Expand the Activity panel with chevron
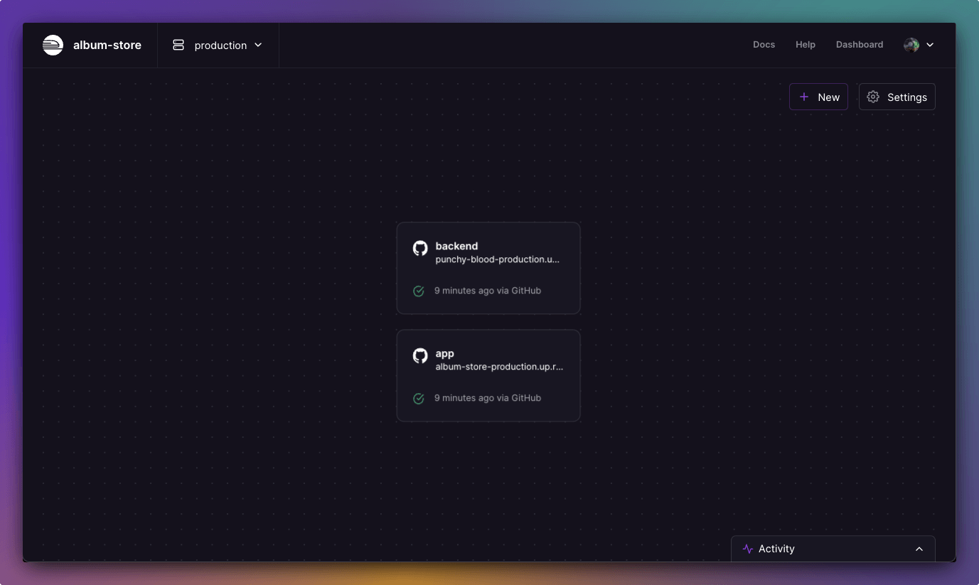 (x=919, y=549)
